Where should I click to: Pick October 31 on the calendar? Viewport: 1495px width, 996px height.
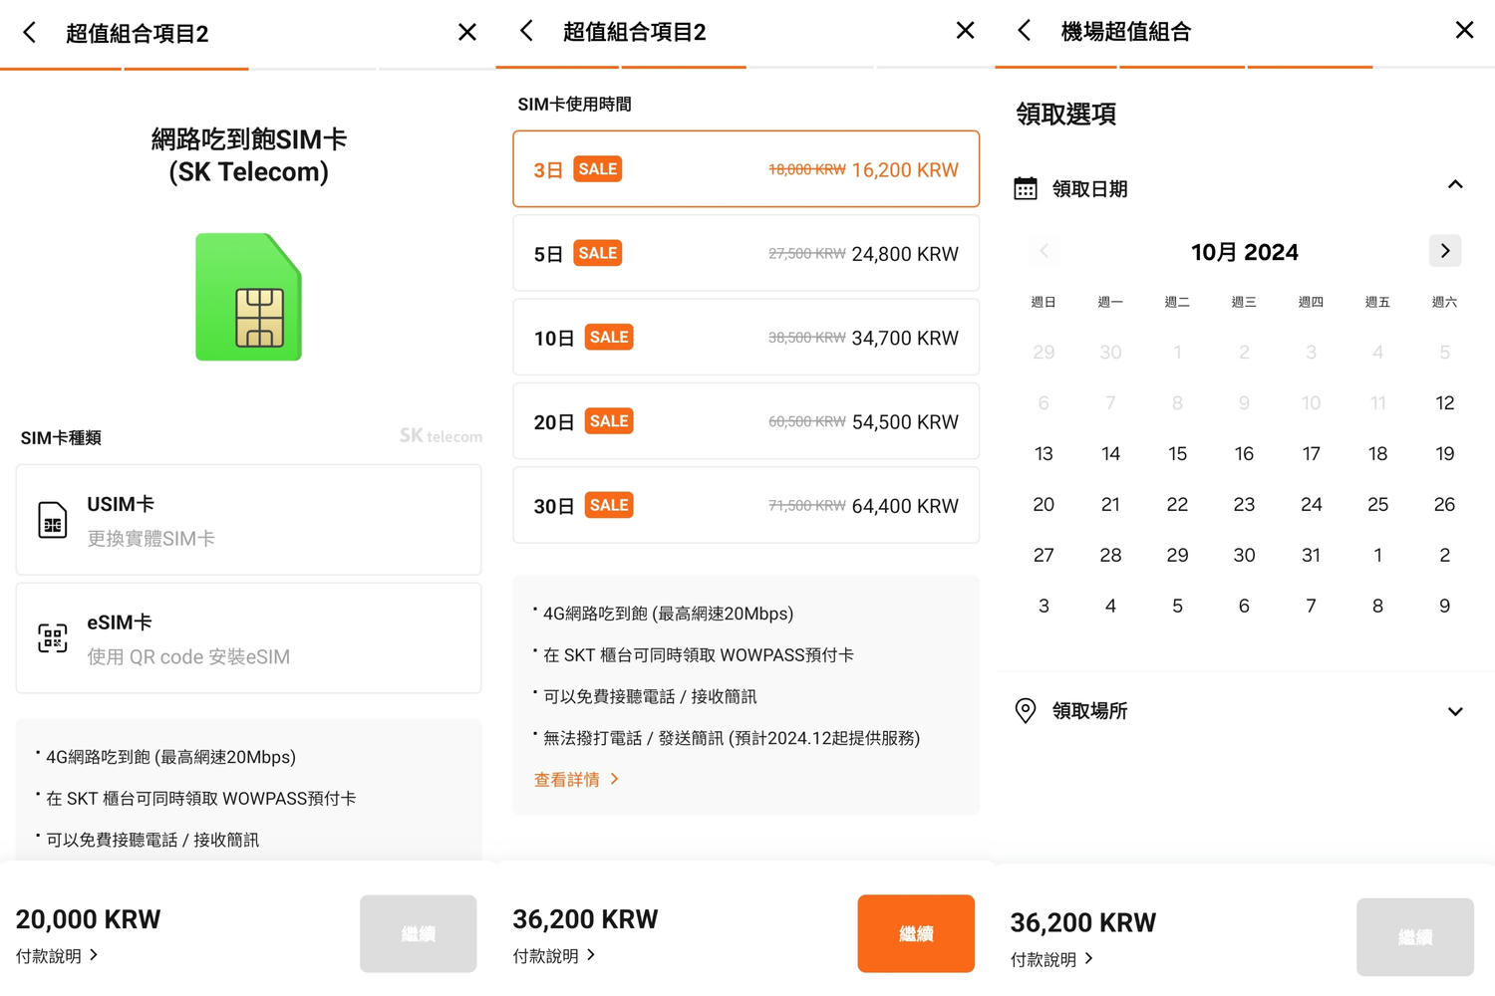1311,556
